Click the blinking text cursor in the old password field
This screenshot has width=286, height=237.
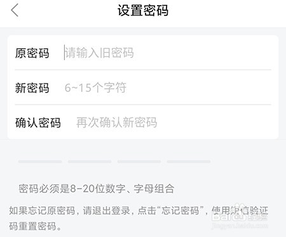point(64,53)
